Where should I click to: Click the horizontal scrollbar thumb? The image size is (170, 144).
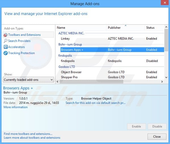[x=92, y=82]
